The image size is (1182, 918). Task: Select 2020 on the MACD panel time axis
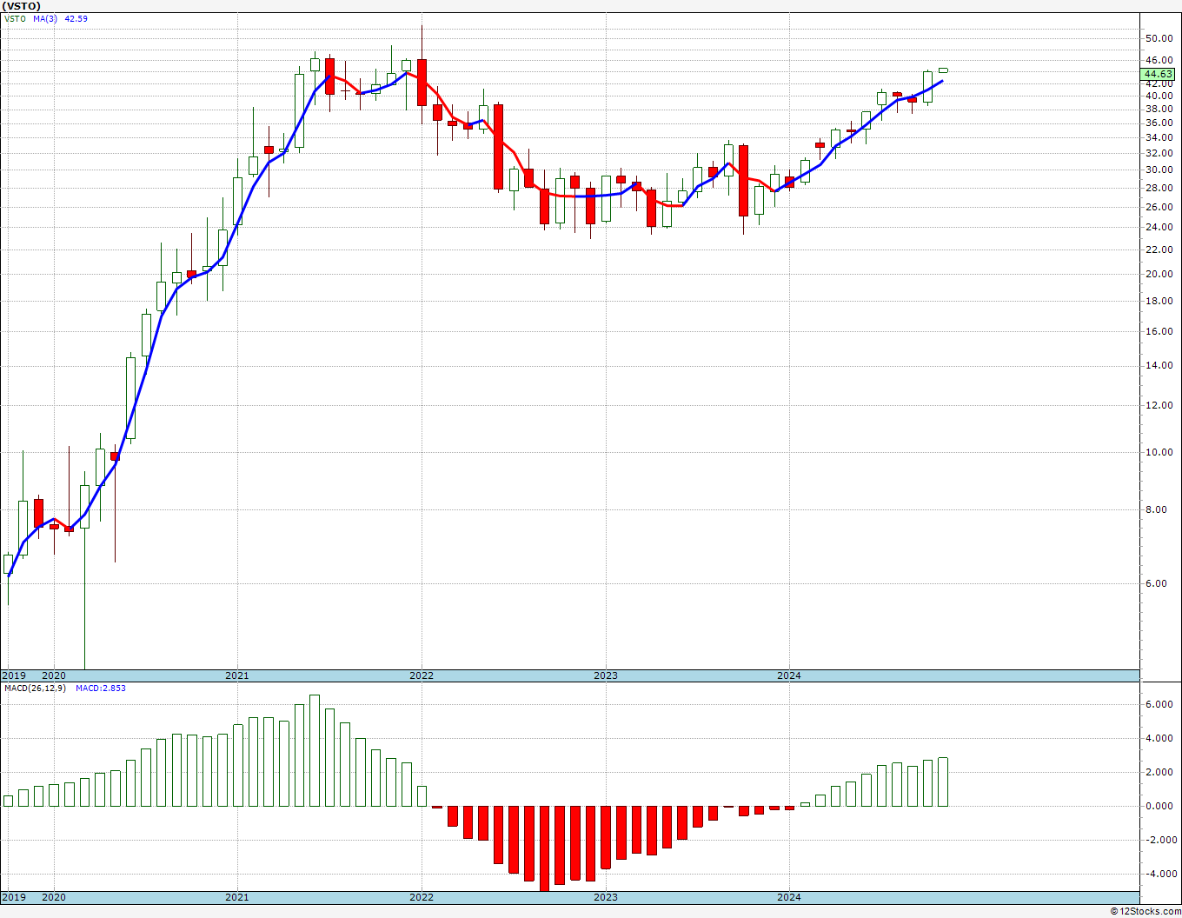pos(54,897)
